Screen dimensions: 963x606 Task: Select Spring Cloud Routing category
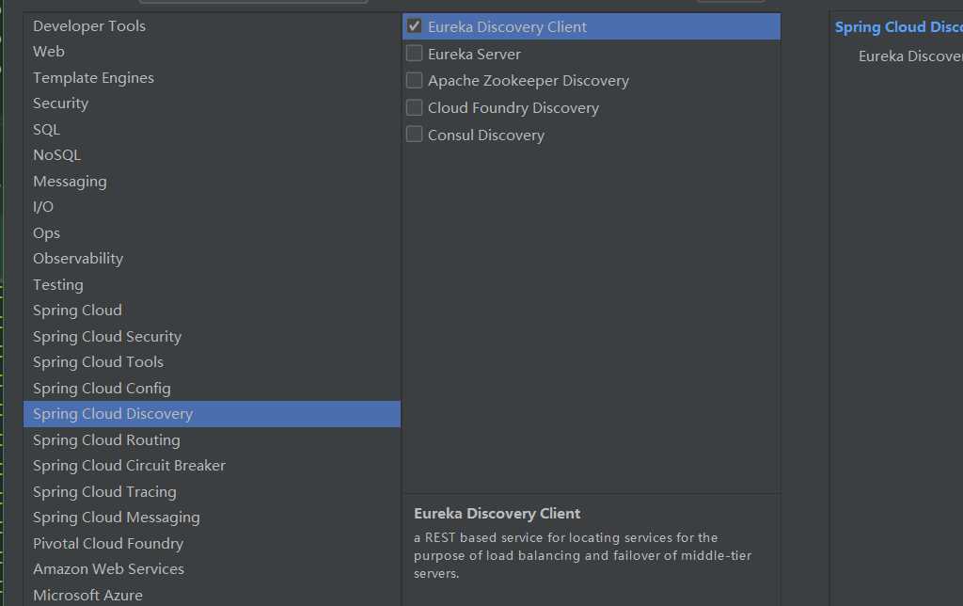212,440
